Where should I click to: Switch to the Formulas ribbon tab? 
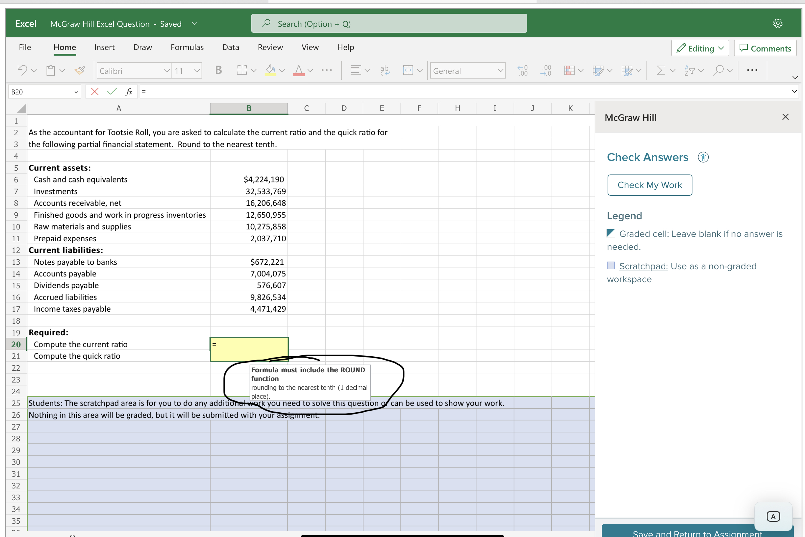tap(187, 47)
